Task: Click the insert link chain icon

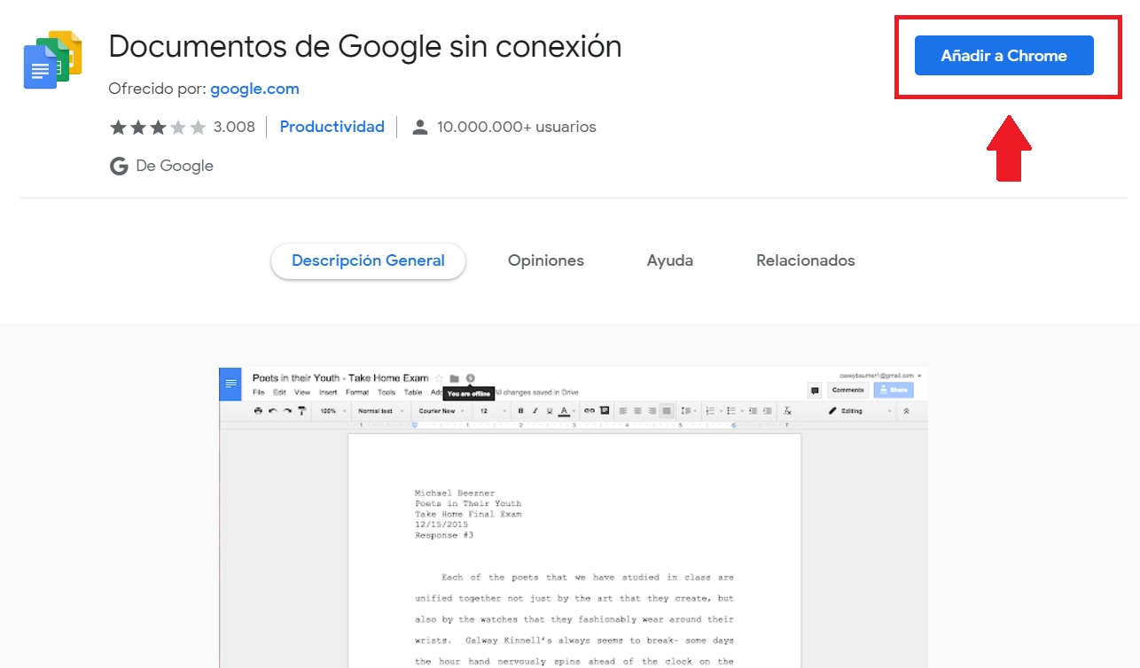Action: tap(590, 410)
